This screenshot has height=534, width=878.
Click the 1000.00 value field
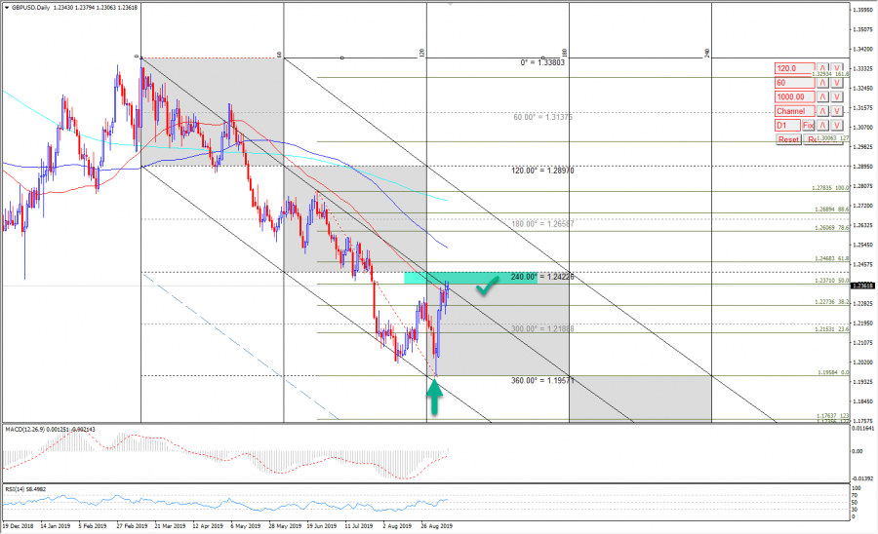click(792, 97)
